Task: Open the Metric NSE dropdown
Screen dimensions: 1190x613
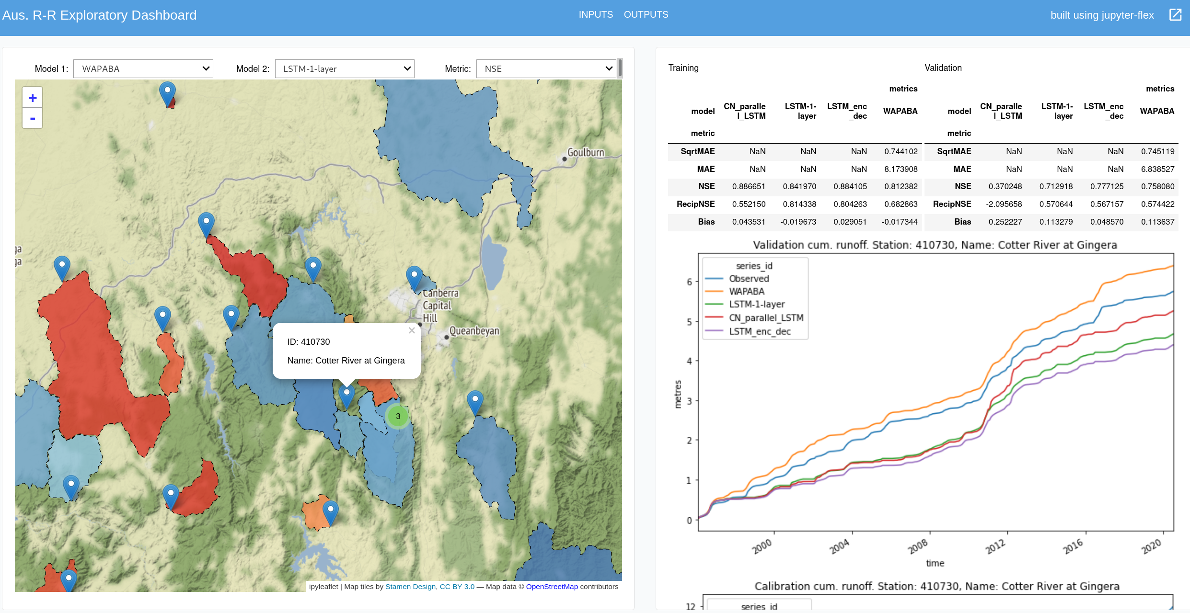Action: [546, 69]
